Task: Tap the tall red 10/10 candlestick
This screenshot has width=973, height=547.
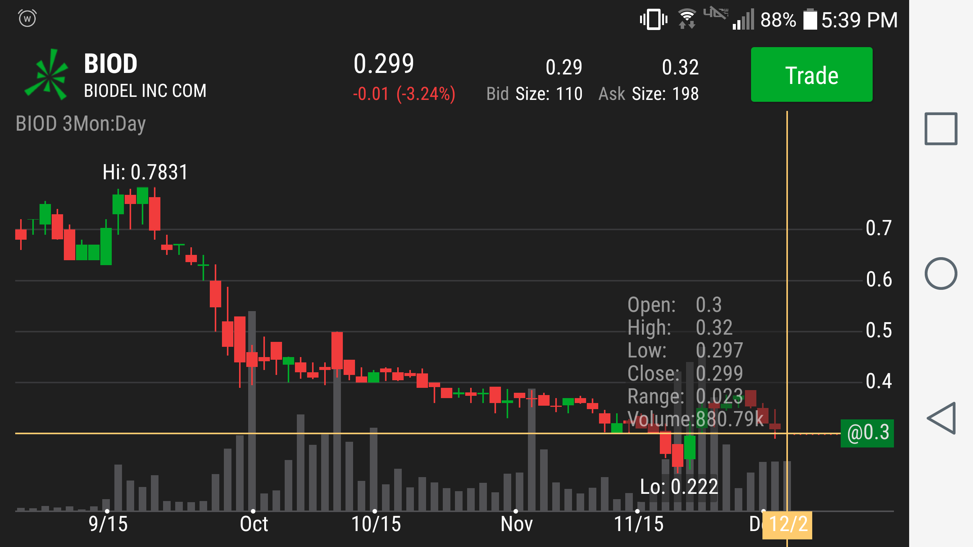Action: pyautogui.click(x=337, y=350)
